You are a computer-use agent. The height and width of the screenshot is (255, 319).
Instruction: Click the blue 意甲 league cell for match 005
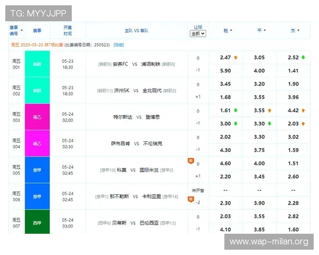37,170
